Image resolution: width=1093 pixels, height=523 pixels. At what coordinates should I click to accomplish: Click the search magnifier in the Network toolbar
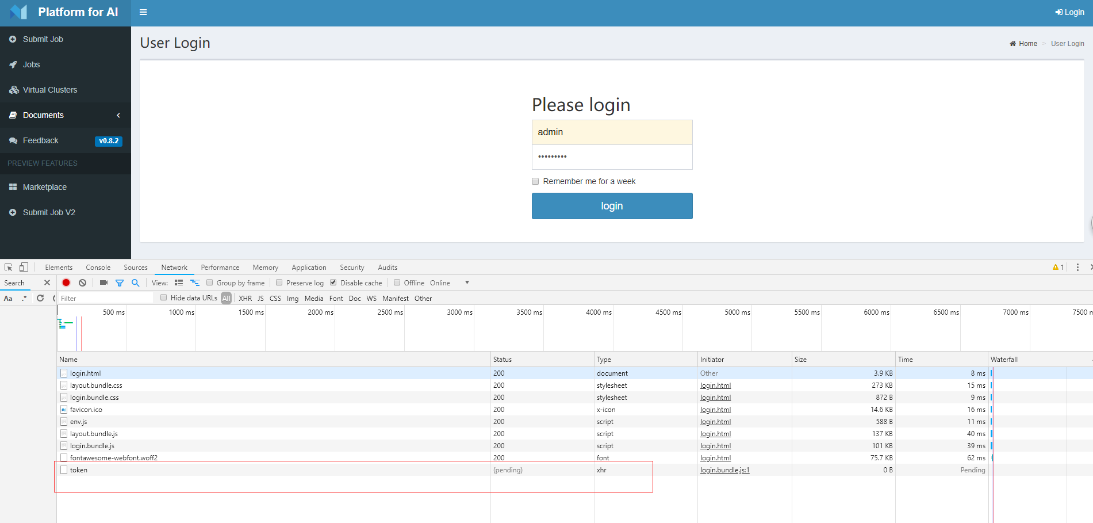tap(135, 283)
